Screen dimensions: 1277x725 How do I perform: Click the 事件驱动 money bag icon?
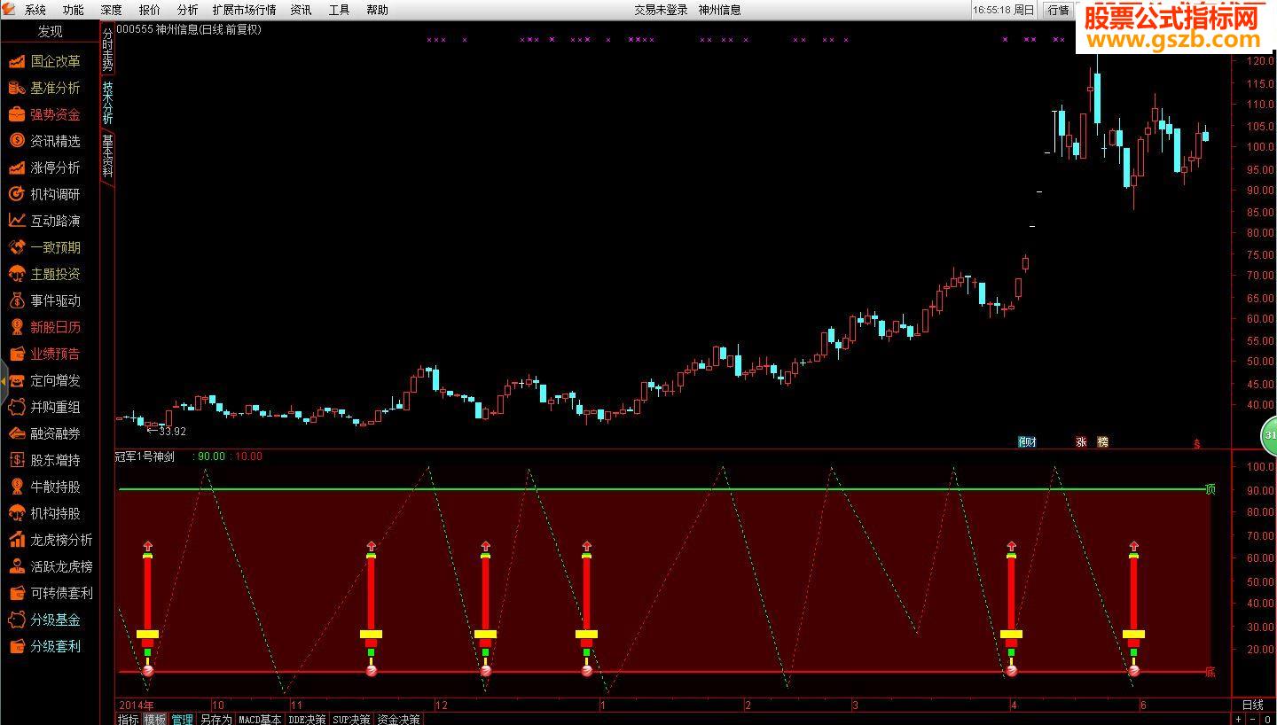pos(17,300)
